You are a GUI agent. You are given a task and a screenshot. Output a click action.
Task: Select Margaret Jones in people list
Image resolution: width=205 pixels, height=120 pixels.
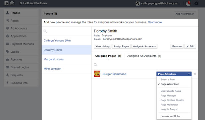pyautogui.click(x=67, y=59)
